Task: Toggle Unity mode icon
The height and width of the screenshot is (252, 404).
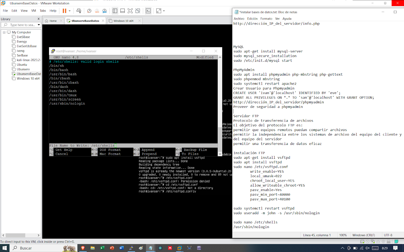Action: (x=138, y=11)
